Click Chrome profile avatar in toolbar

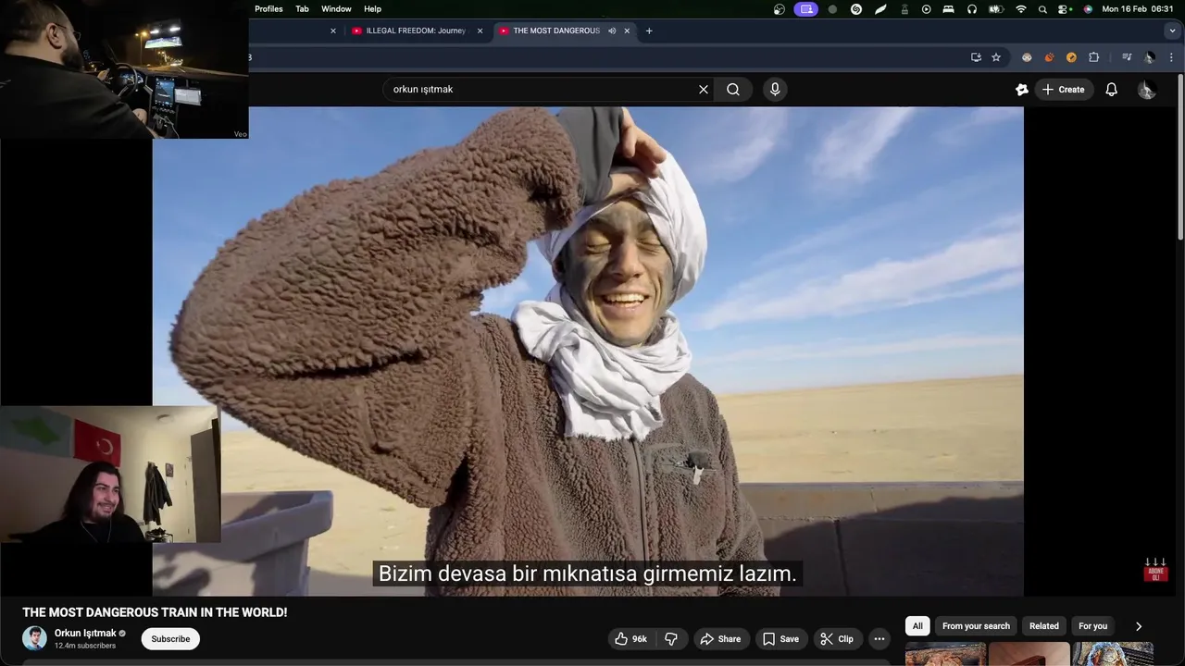[1149, 57]
